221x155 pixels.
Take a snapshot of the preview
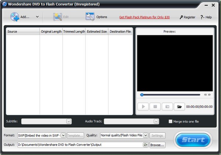pyautogui.click(x=167, y=107)
